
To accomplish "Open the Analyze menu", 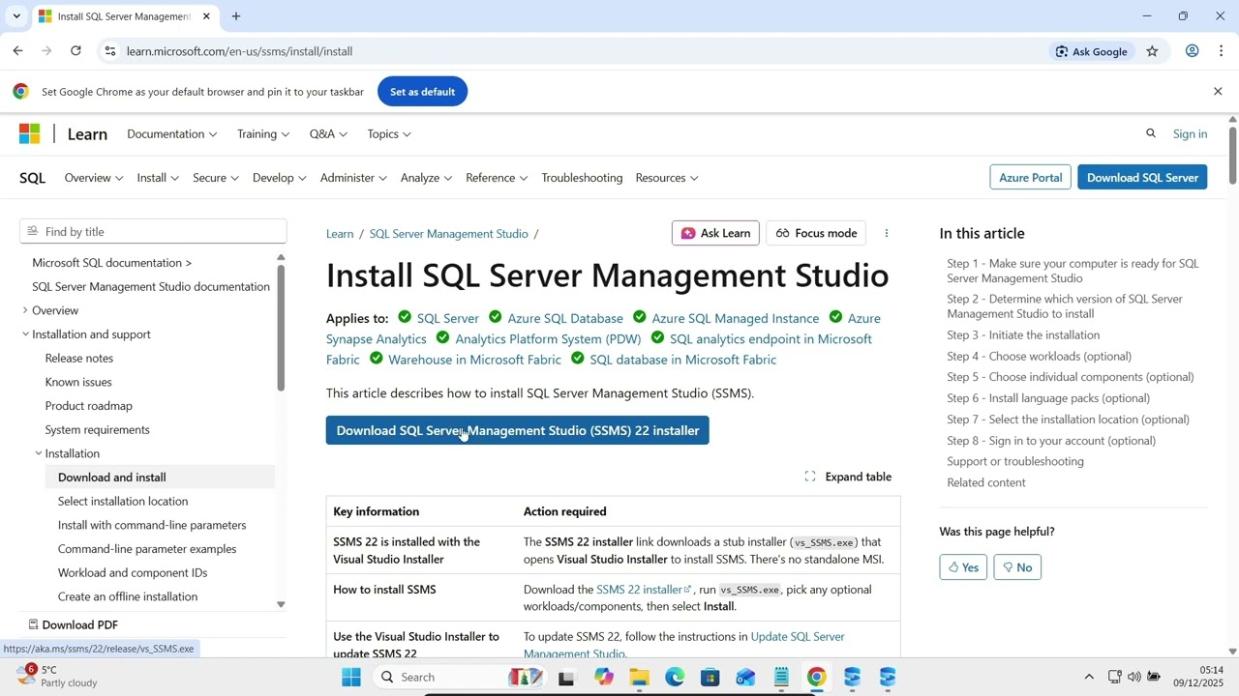I will point(426,178).
